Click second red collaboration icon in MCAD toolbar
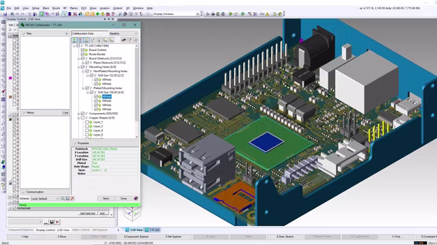This screenshot has height=245, width=437. (81, 40)
